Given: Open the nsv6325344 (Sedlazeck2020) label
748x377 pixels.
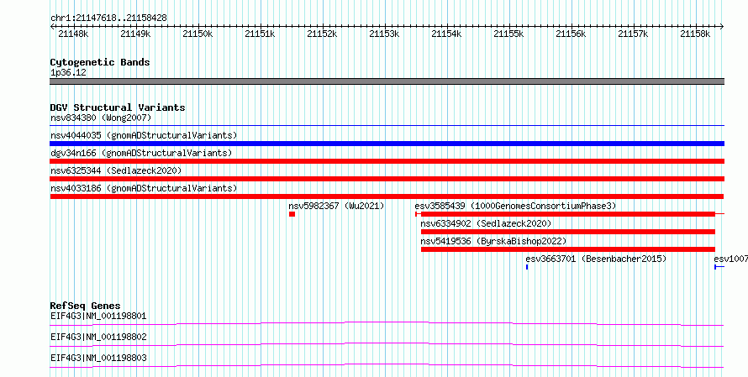Looking at the screenshot, I should tap(116, 170).
